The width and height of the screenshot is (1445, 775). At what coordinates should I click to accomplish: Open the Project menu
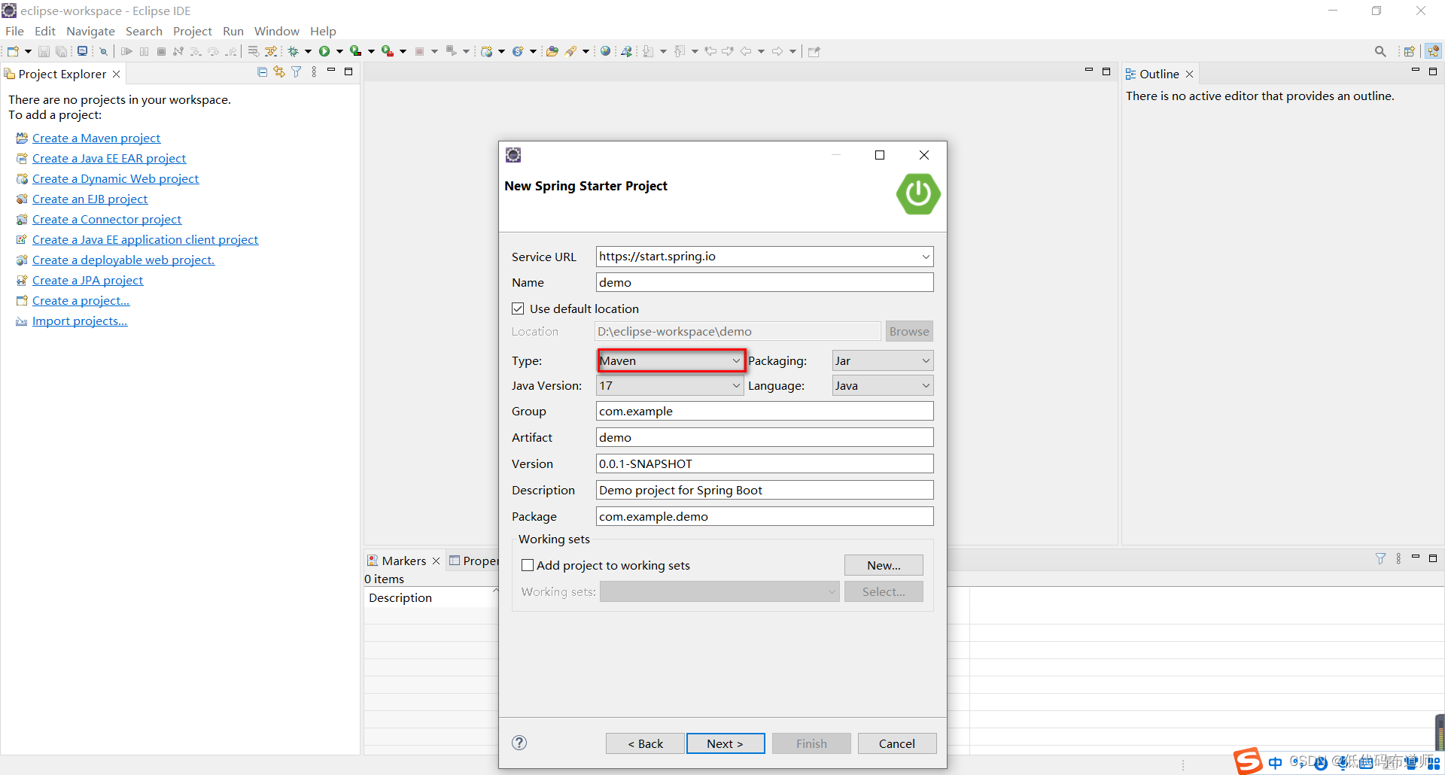click(x=193, y=31)
